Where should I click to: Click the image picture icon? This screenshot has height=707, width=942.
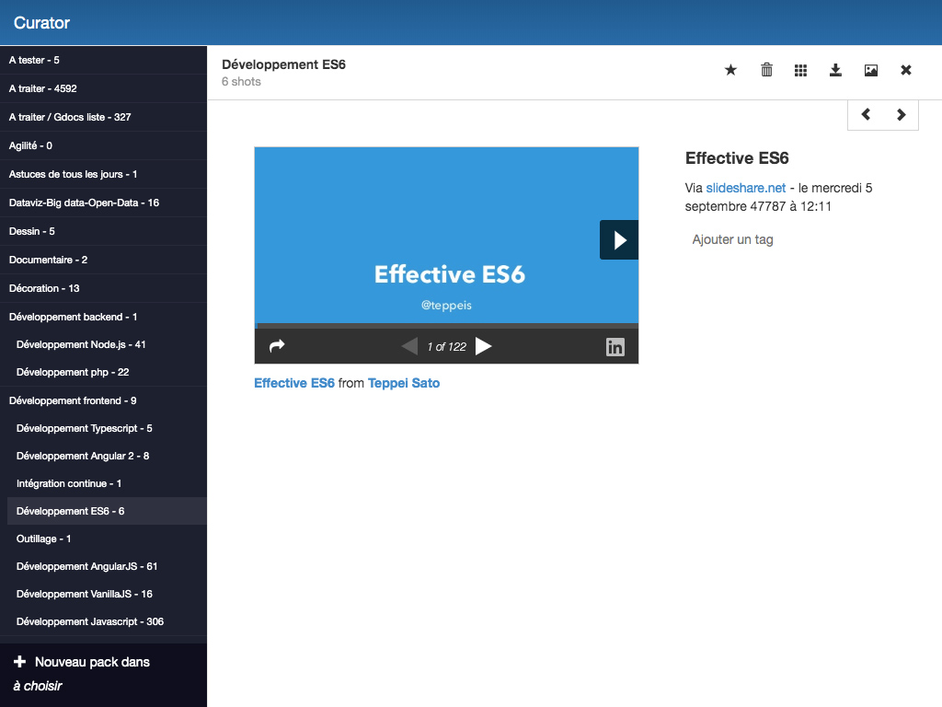click(870, 70)
